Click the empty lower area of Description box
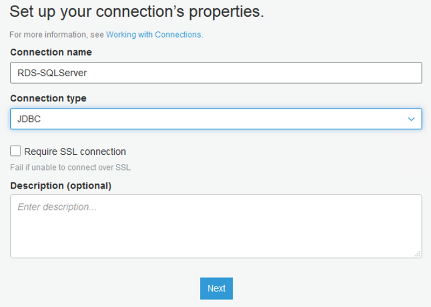The height and width of the screenshot is (307, 431). [x=215, y=243]
